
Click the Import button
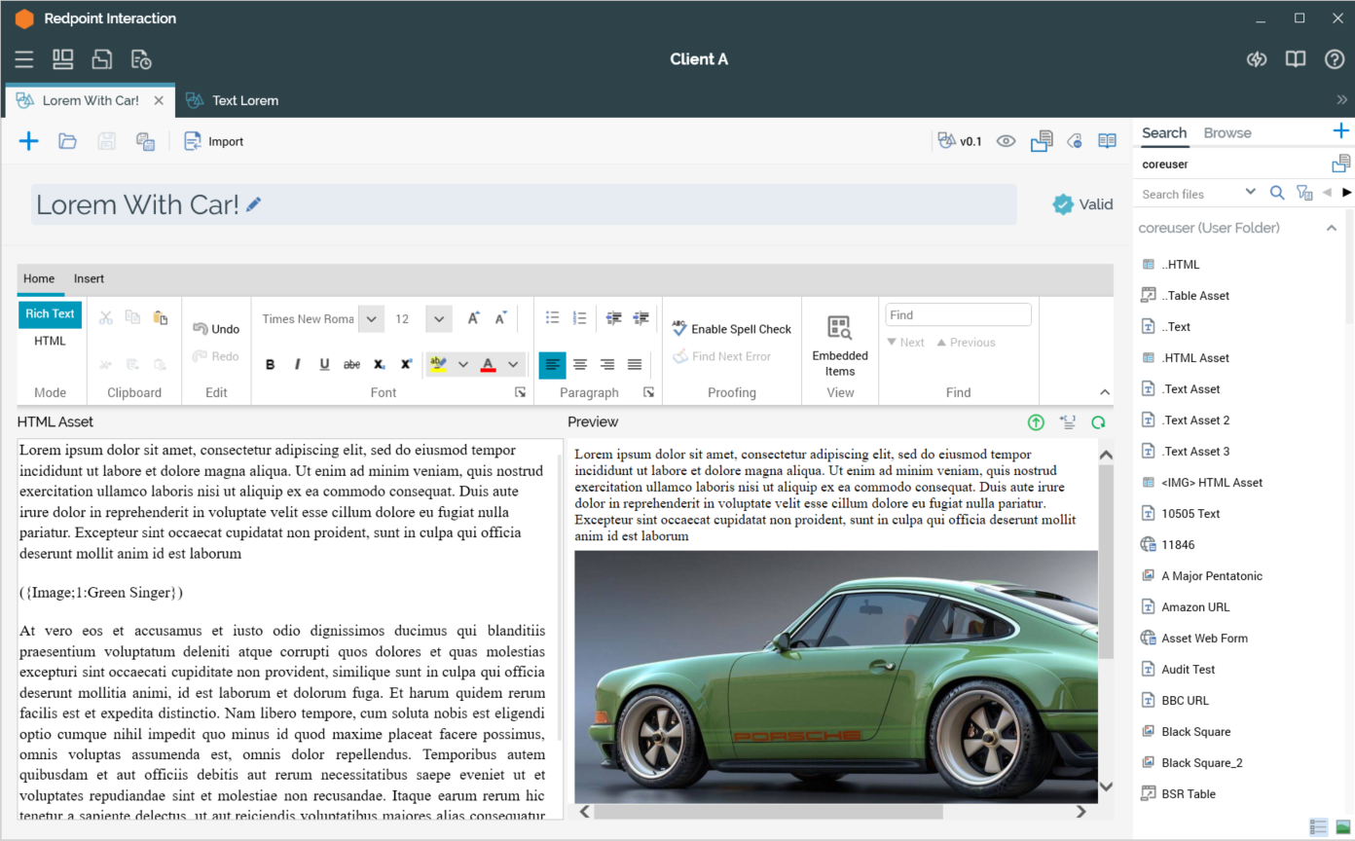point(214,141)
